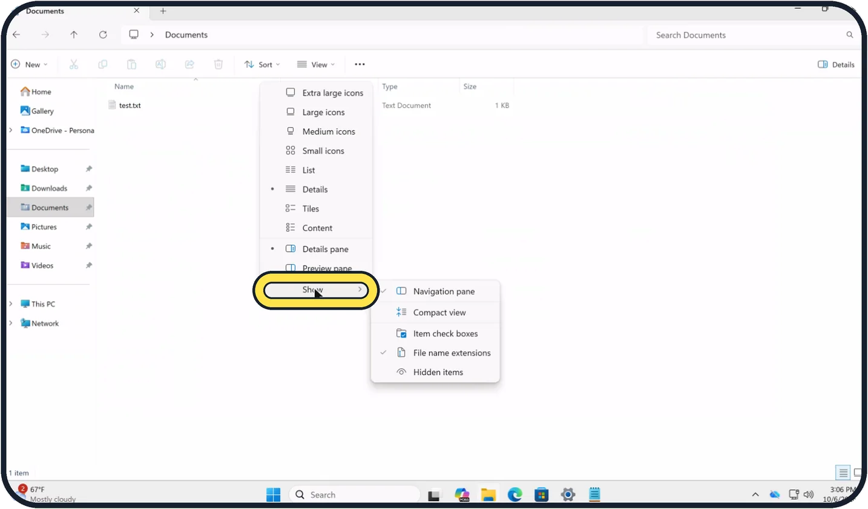This screenshot has width=868, height=509.
Task: Toggle File name extensions
Action: (x=435, y=353)
